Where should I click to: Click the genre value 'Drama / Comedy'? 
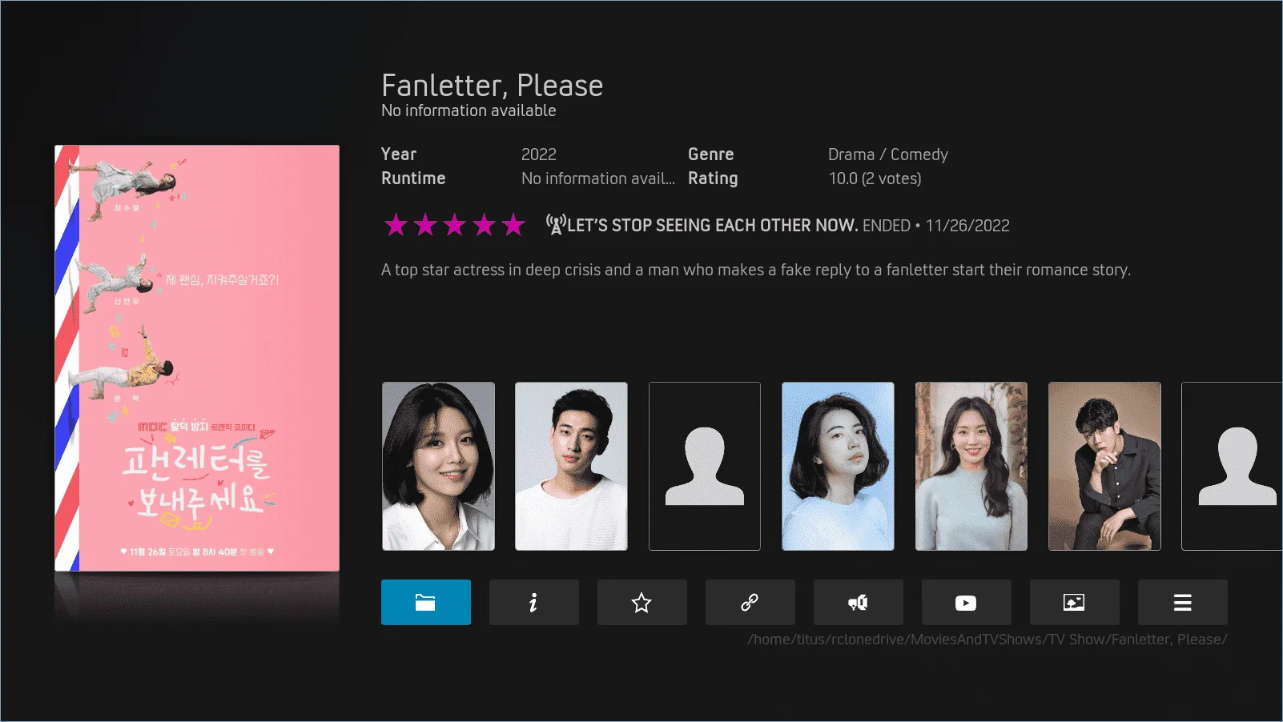coord(888,154)
